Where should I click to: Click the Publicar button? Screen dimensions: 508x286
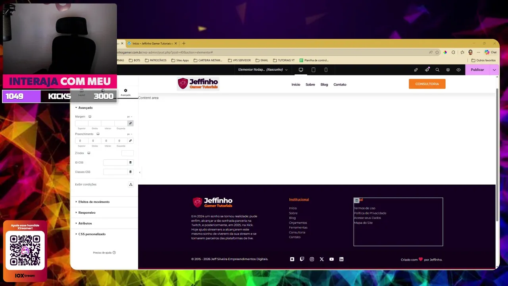(x=477, y=70)
